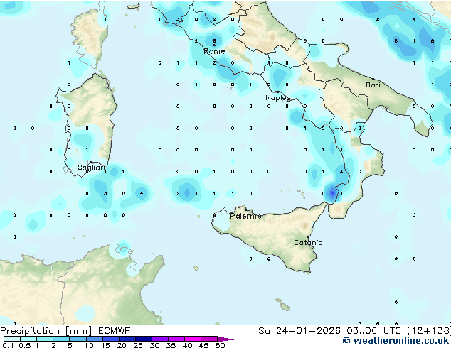Select the 35–40 mm legend swatch
This screenshot has width=451, height=348.
click(x=176, y=339)
